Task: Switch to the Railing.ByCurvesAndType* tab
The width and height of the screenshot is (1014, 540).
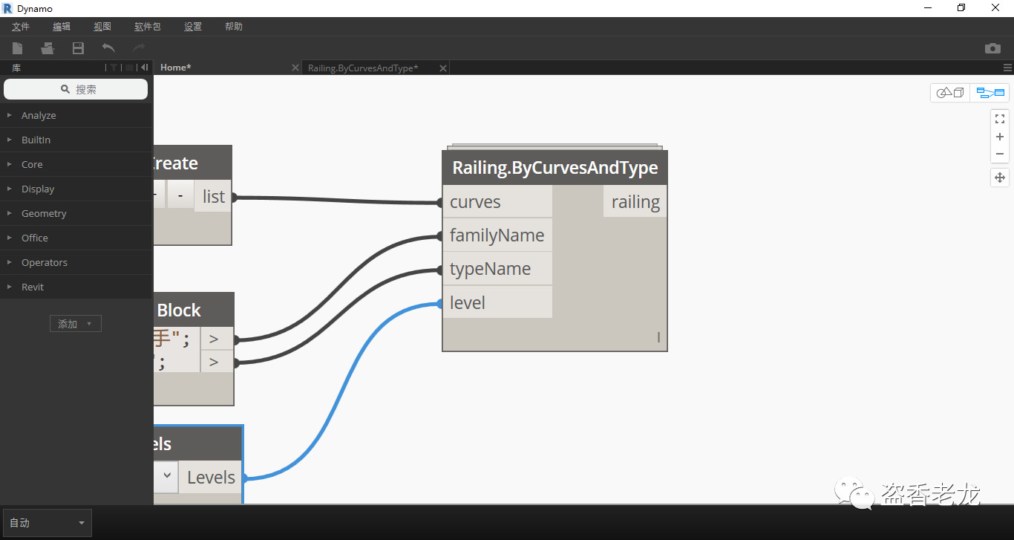Action: point(376,68)
